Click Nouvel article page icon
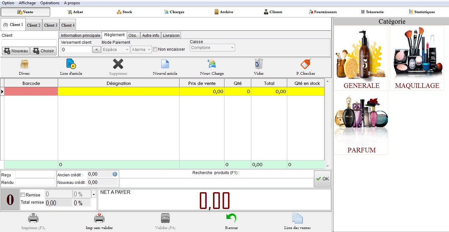 [x=165, y=64]
